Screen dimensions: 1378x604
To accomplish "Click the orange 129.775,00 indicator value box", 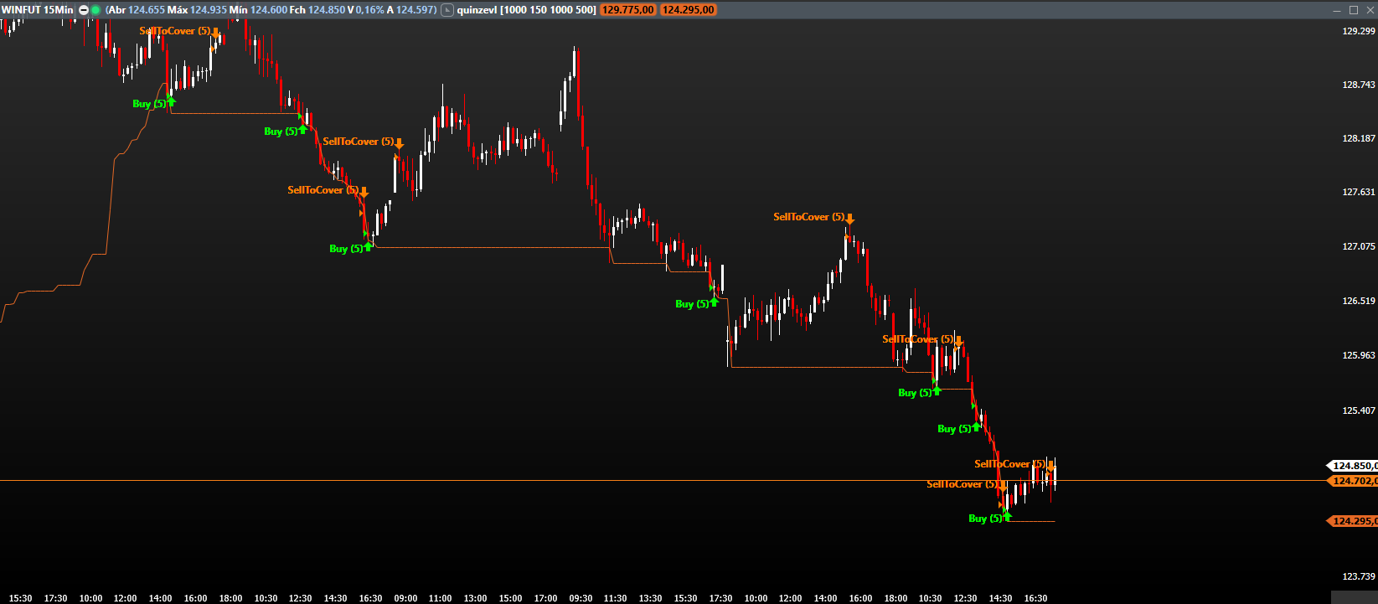I will pyautogui.click(x=628, y=10).
